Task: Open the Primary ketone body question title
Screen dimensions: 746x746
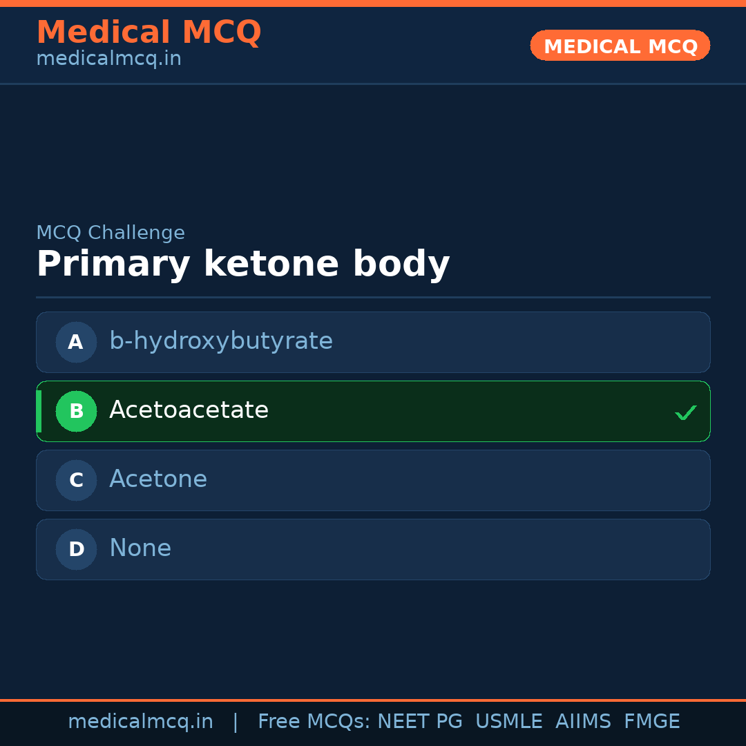Action: (243, 263)
